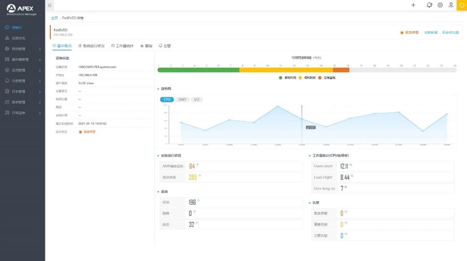Viewport: 467px width, 261px height.
Task: Open the 历史状态图 link
Action: [x=450, y=33]
